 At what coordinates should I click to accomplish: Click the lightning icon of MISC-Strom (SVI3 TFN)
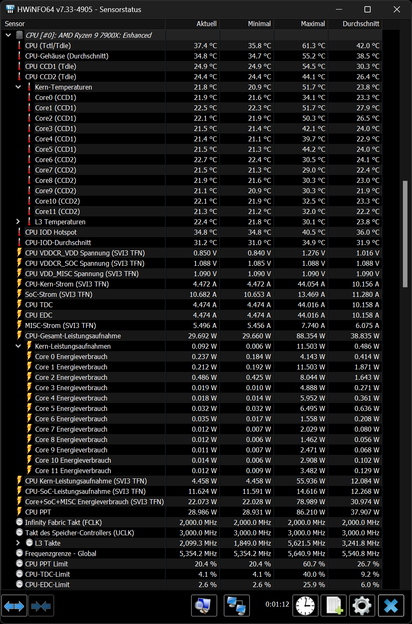click(x=19, y=325)
